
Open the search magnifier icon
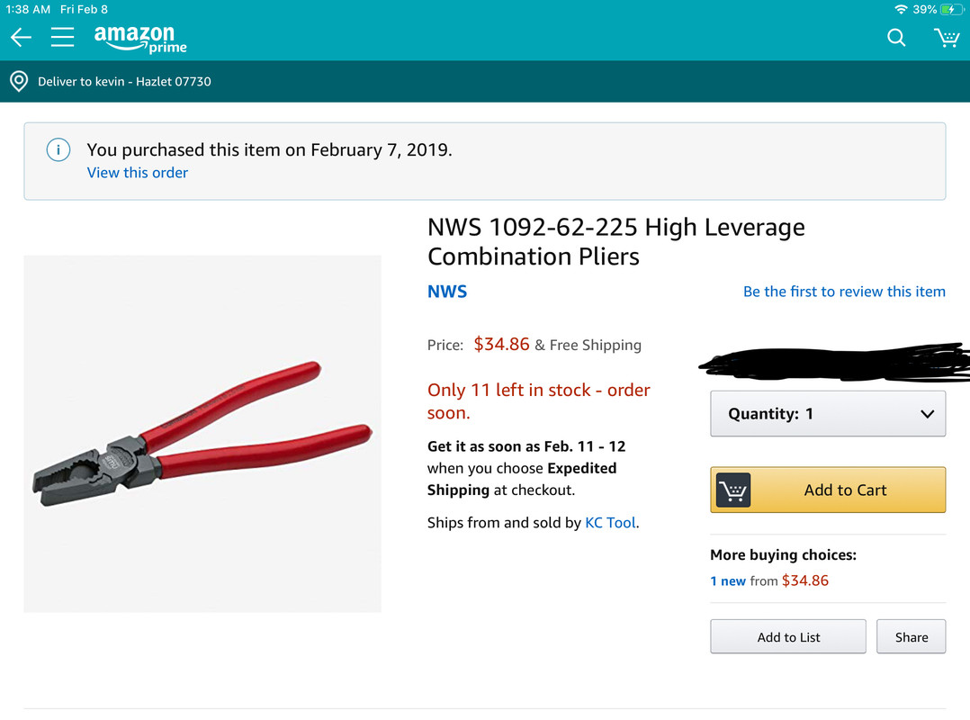896,38
